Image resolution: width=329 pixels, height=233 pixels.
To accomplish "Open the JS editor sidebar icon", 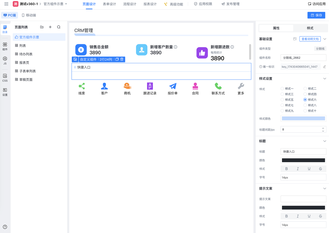I will pos(5,60).
